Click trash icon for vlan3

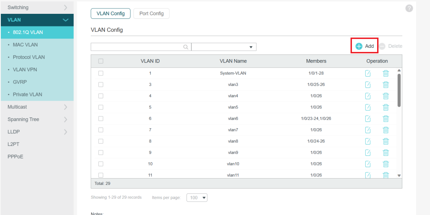click(385, 85)
